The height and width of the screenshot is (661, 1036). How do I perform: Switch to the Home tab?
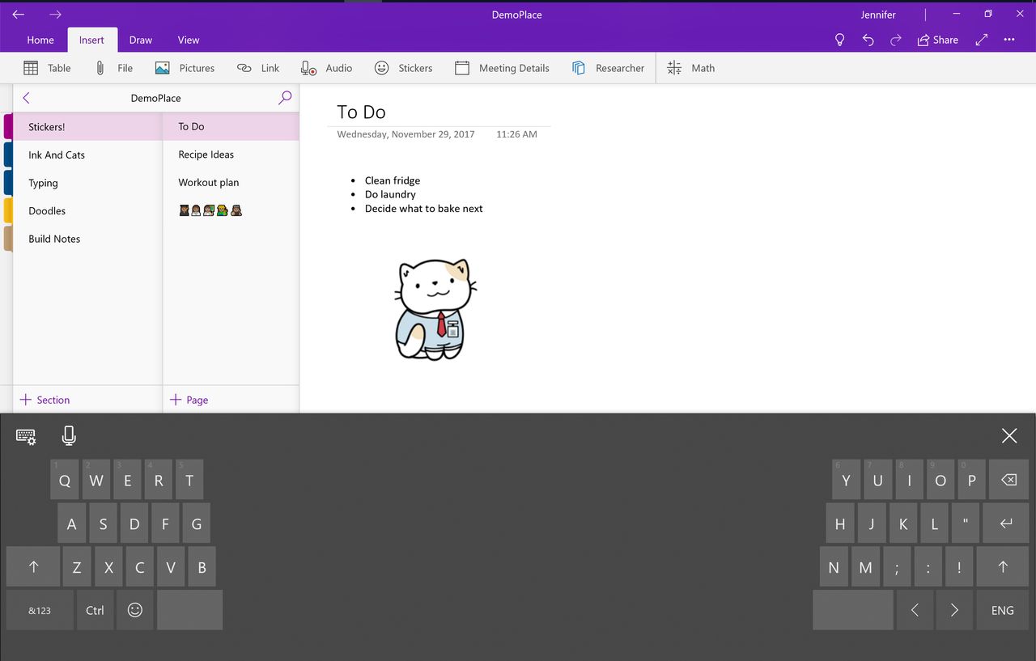coord(40,40)
